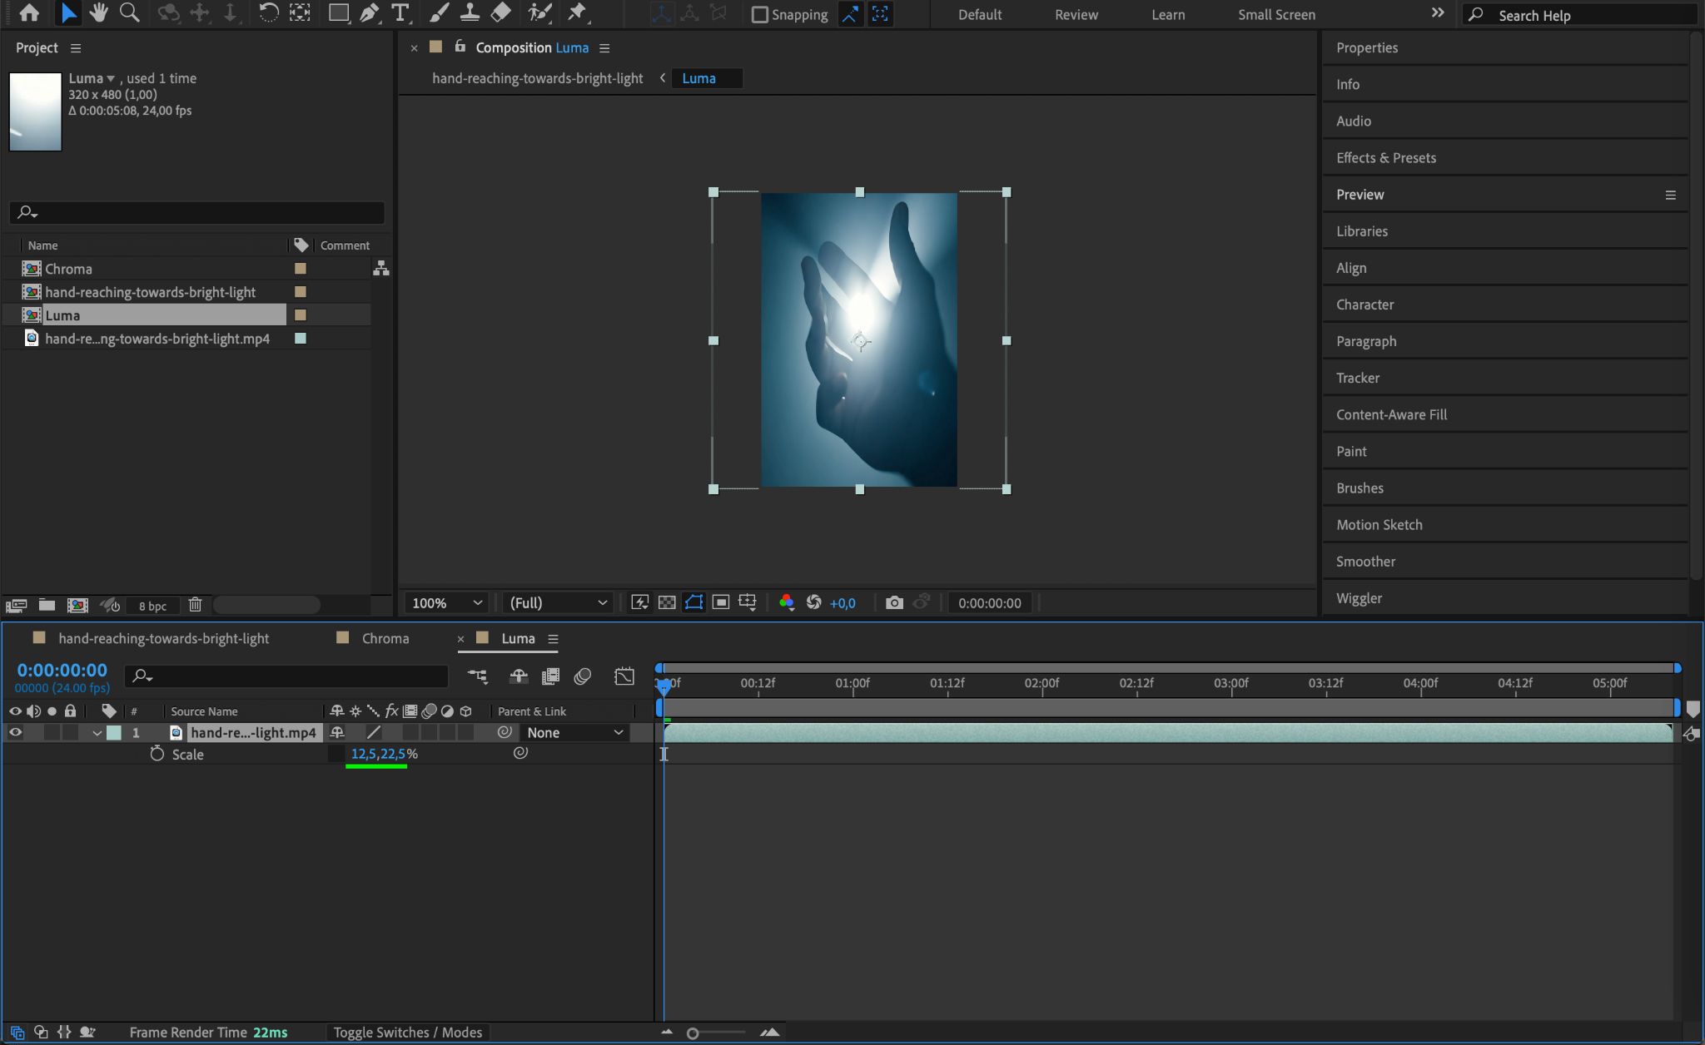Delete selected item with trash icon
1705x1045 pixels.
pos(195,605)
